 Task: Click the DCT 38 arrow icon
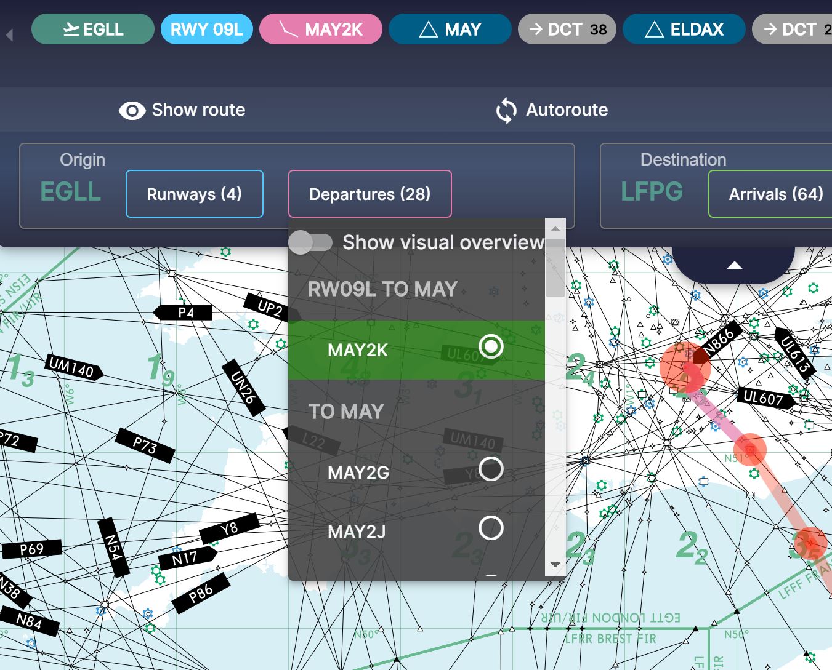tap(536, 30)
